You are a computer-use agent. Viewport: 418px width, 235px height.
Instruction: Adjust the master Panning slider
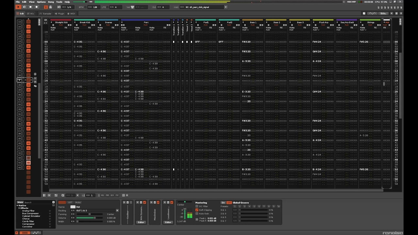[x=89, y=214]
